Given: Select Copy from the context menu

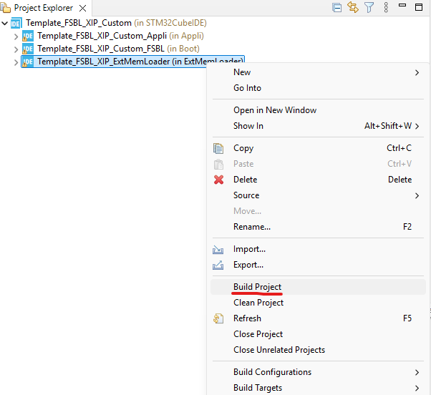Looking at the screenshot, I should [x=319, y=148].
